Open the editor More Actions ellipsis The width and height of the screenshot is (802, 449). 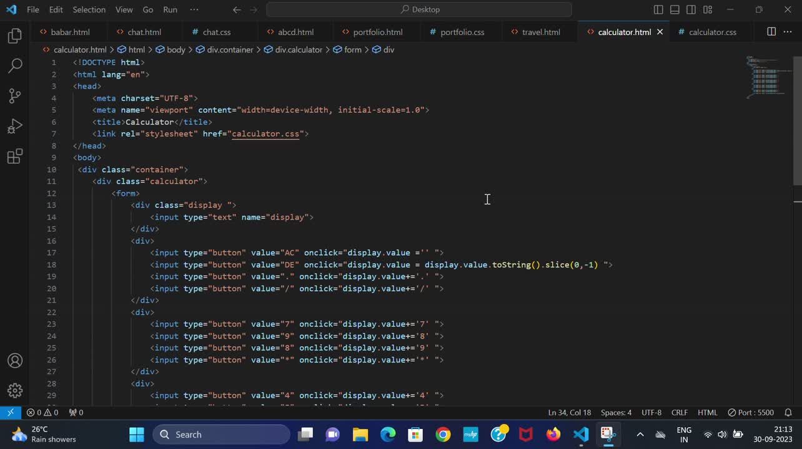pyautogui.click(x=788, y=32)
